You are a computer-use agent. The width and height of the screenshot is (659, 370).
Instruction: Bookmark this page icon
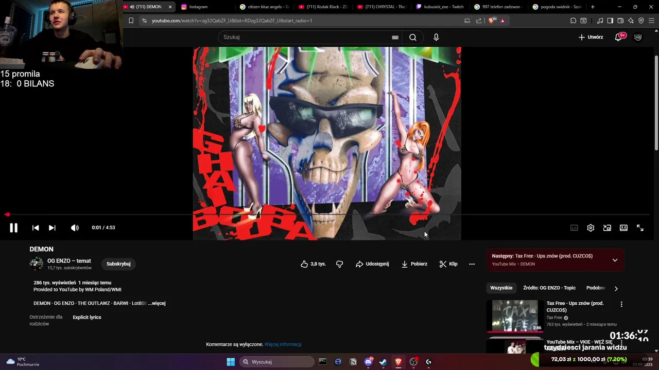[131, 21]
